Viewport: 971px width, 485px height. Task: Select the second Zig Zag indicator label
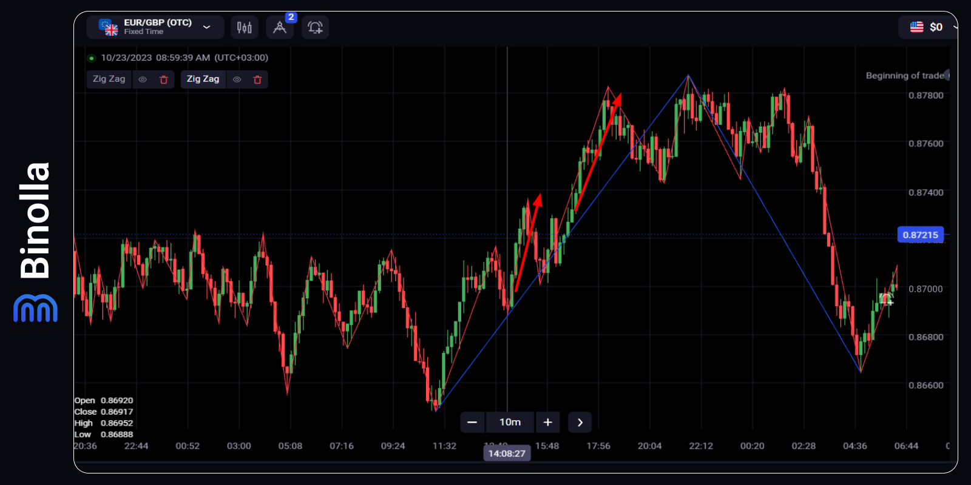[x=203, y=79]
